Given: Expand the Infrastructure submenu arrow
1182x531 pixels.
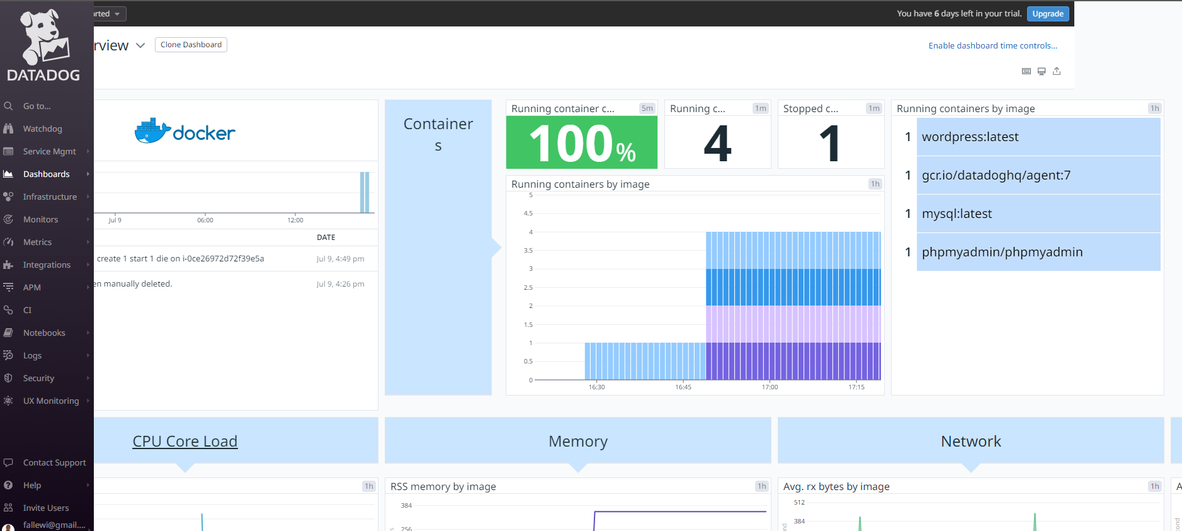Looking at the screenshot, I should (88, 197).
